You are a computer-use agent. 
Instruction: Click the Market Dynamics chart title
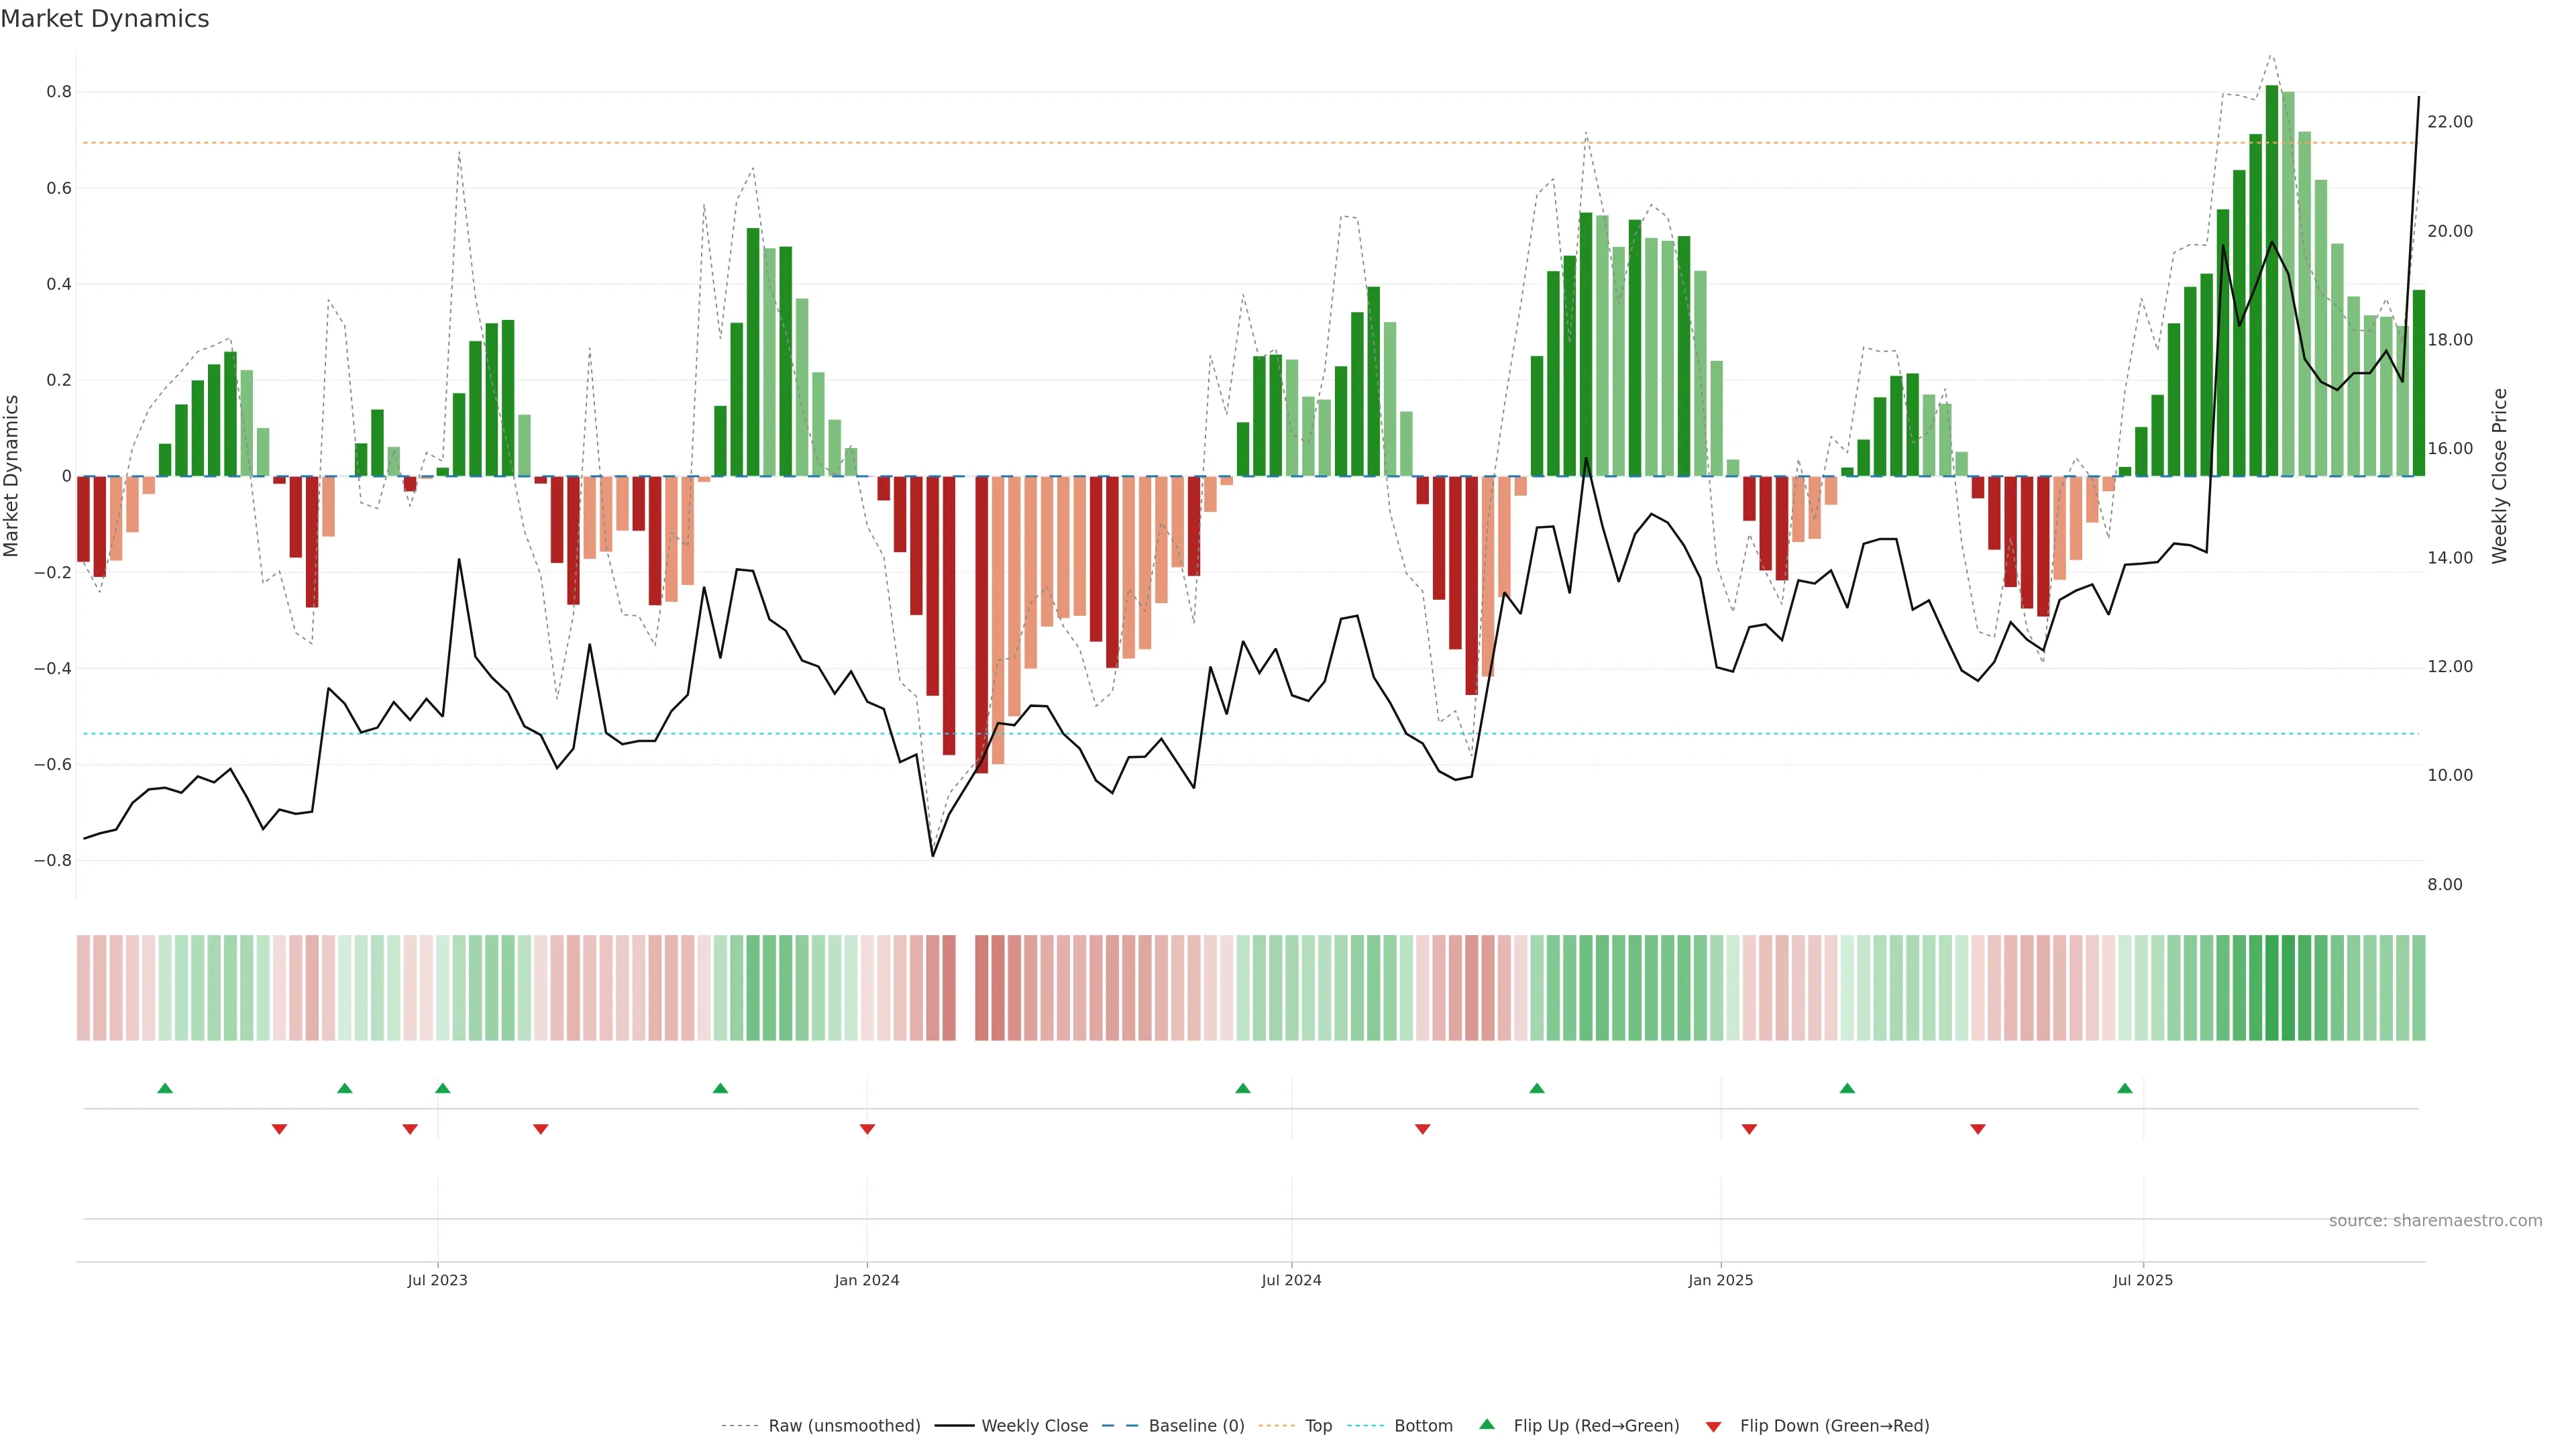click(x=105, y=19)
